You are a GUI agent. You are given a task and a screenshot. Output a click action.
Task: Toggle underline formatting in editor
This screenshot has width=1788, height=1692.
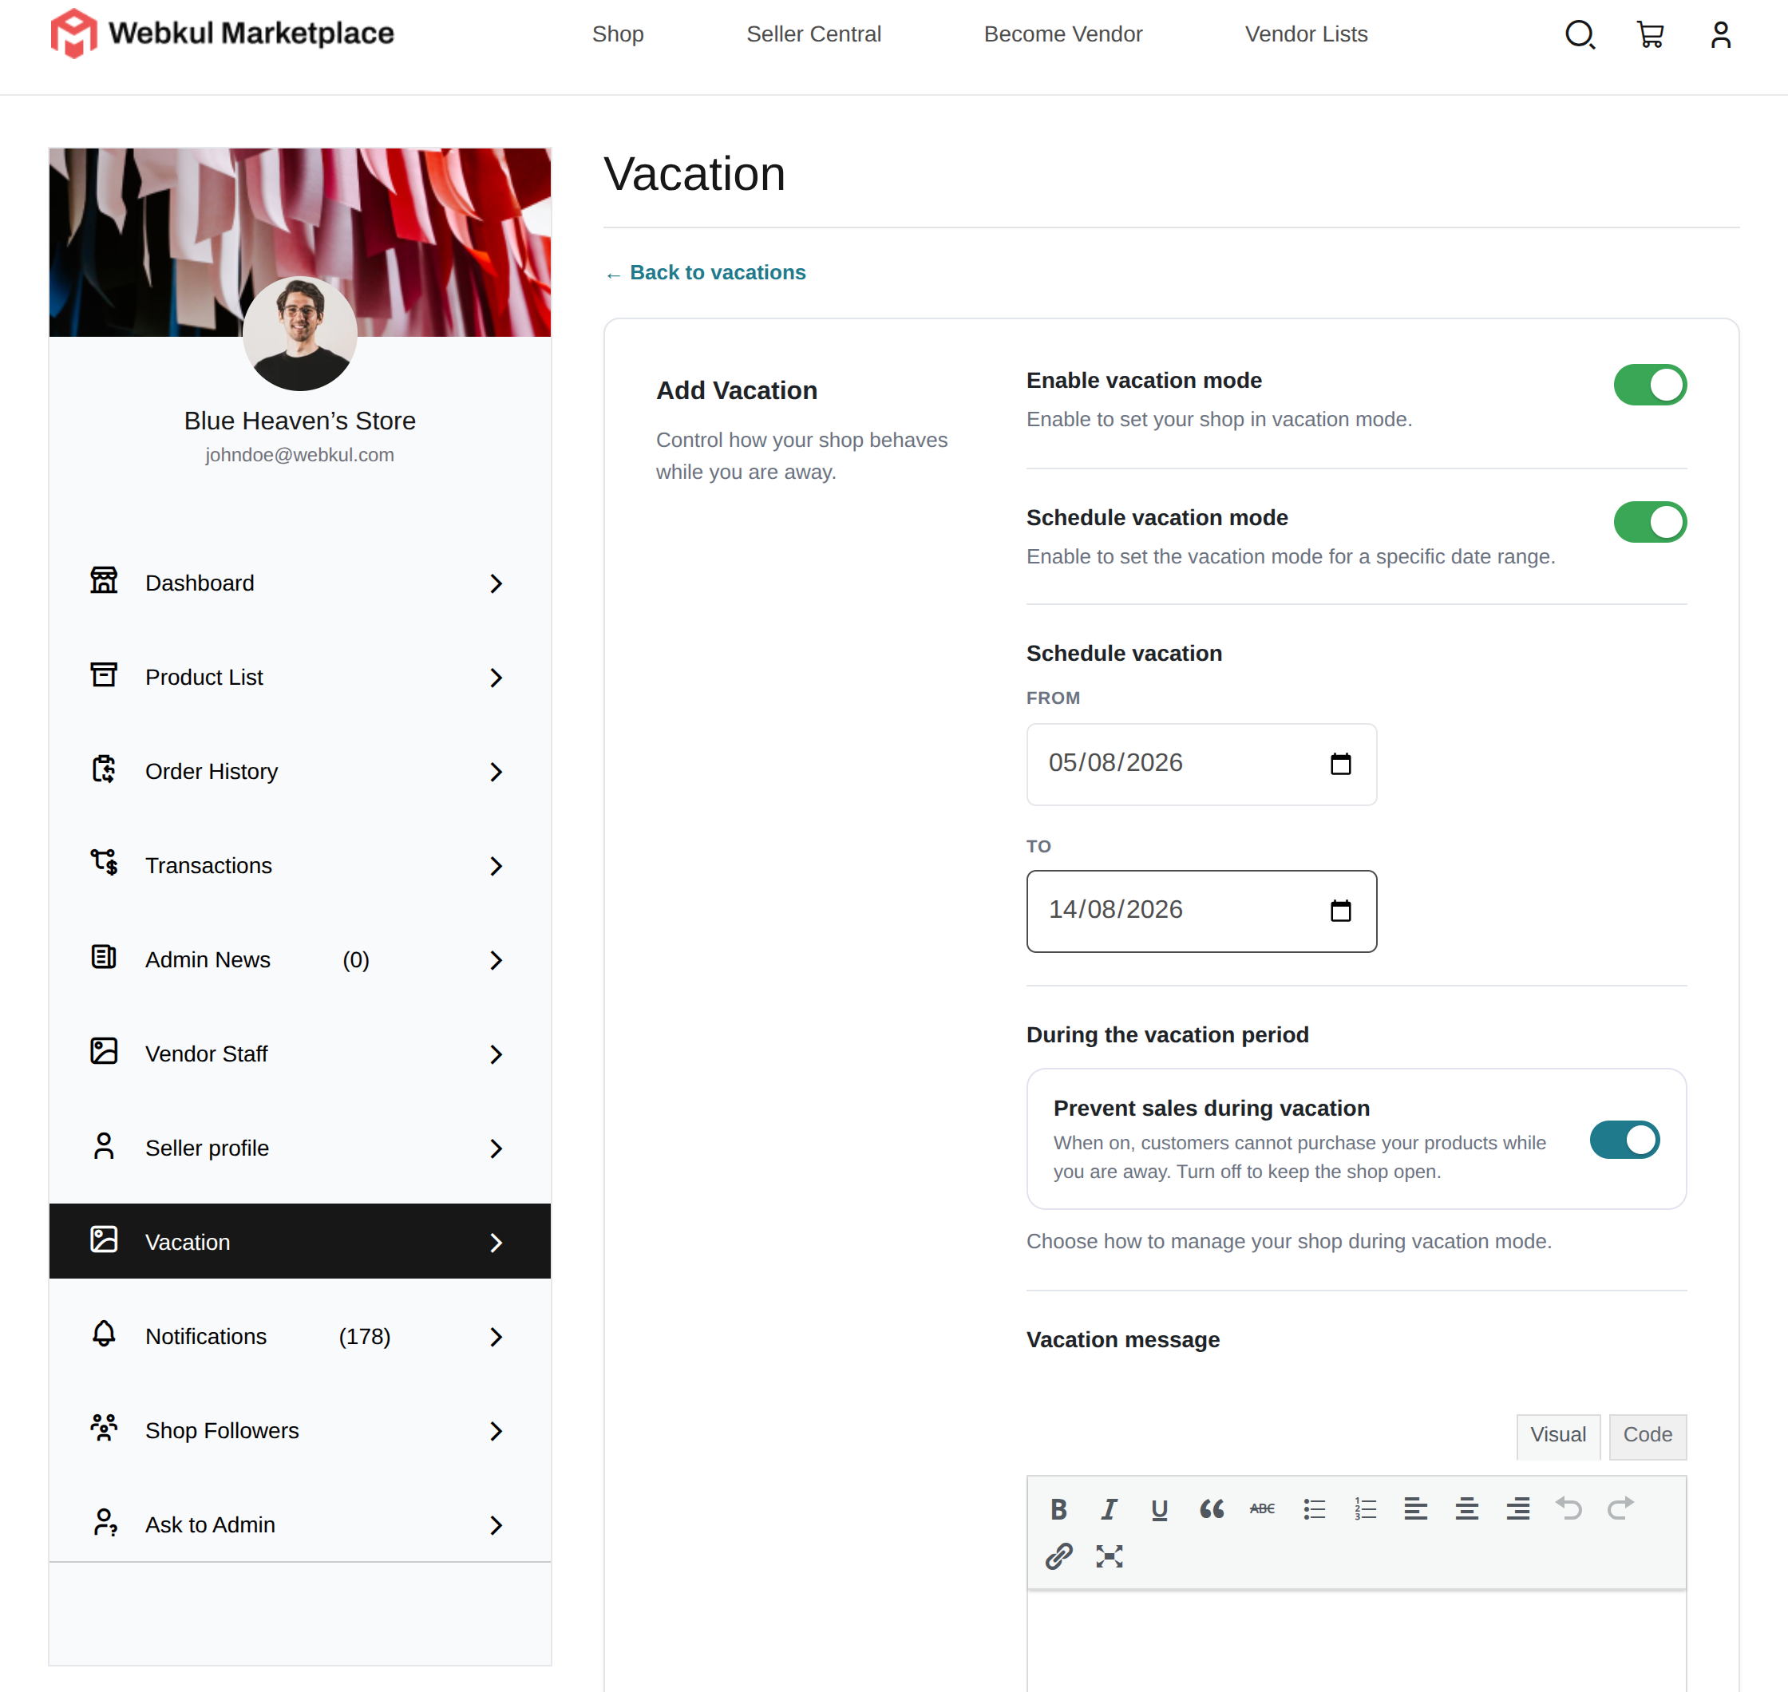coord(1159,1509)
